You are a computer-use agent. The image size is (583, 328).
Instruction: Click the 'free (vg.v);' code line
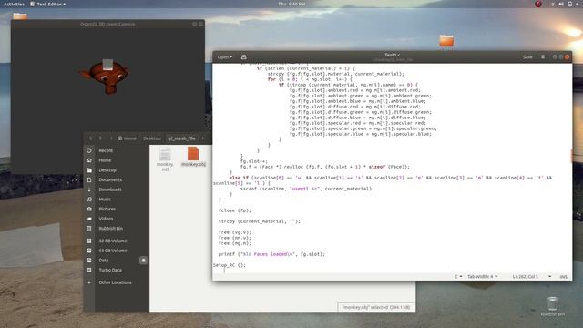(x=235, y=232)
